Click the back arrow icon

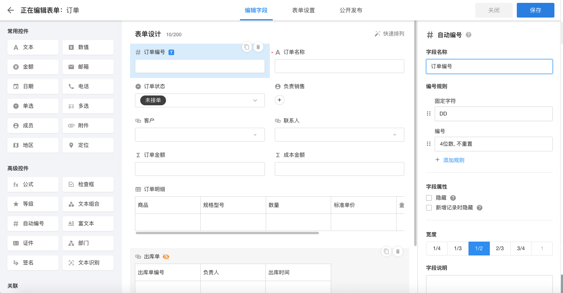11,10
